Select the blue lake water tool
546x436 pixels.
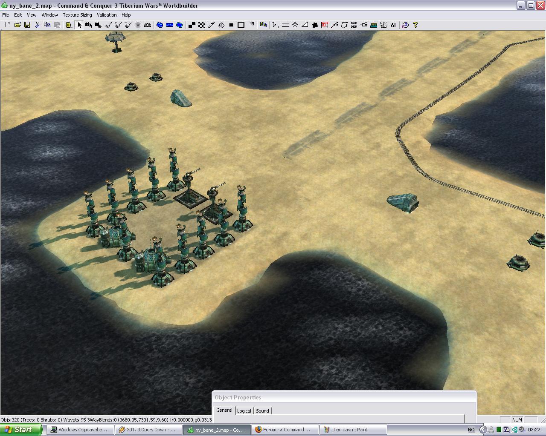pyautogui.click(x=160, y=25)
